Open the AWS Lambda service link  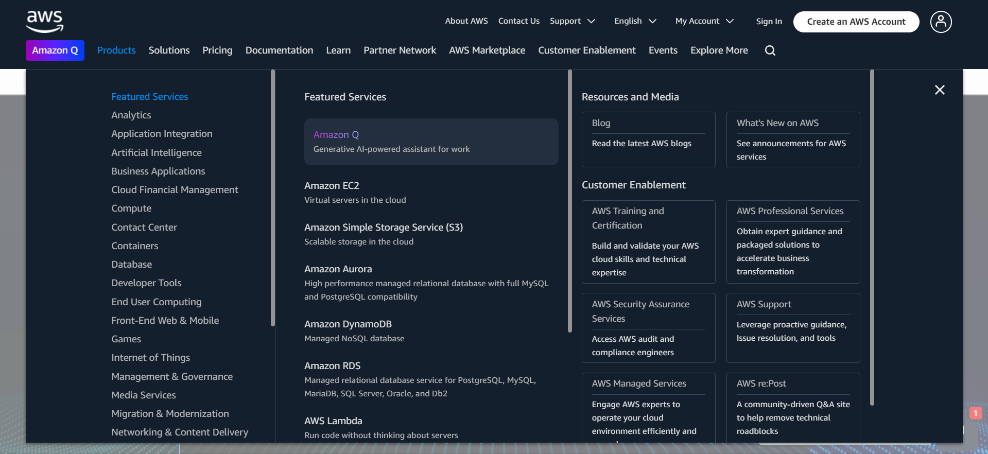coord(333,421)
